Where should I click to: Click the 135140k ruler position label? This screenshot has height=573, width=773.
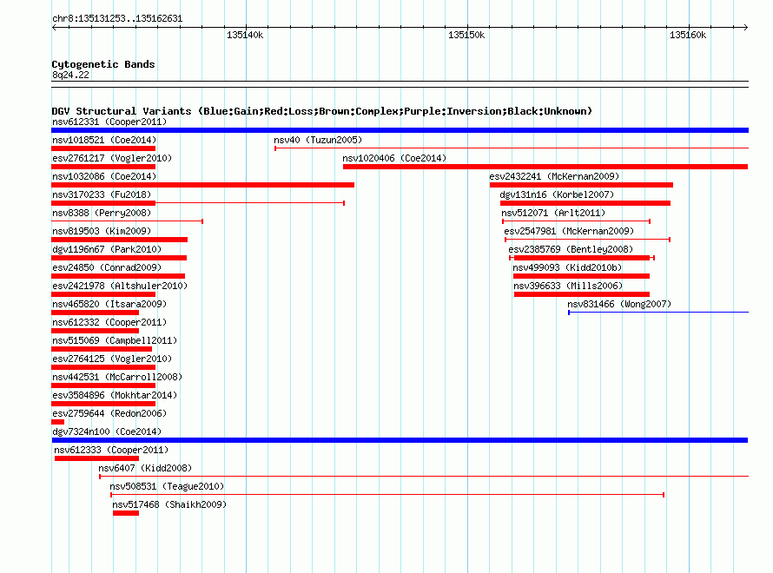point(245,35)
